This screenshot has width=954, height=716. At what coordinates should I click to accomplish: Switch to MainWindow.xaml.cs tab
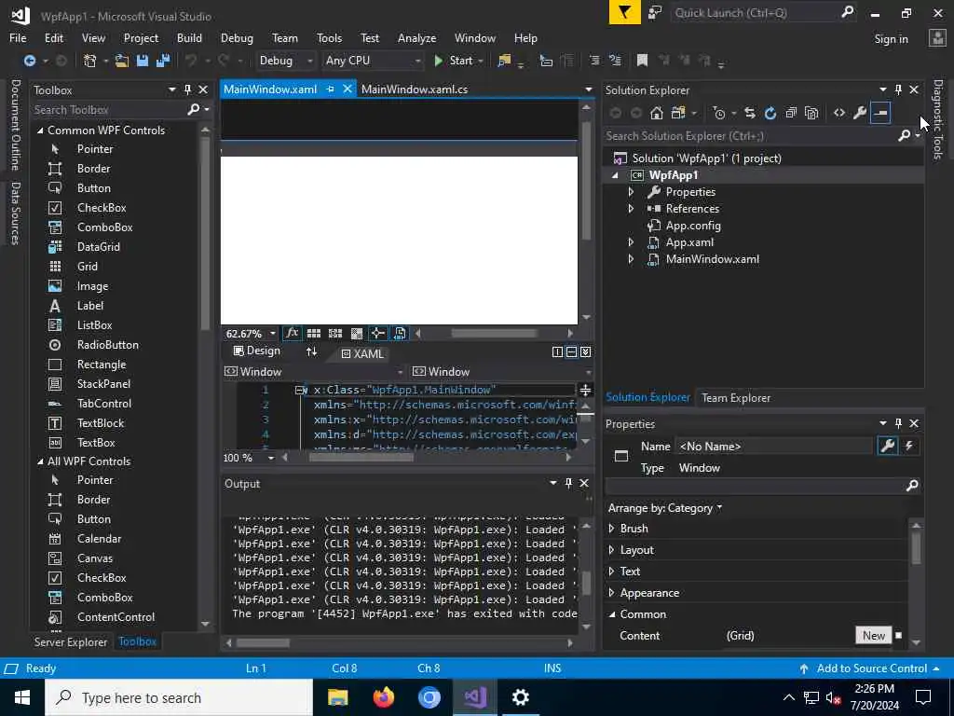(415, 89)
